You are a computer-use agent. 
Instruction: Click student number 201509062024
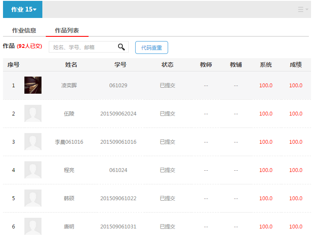[118, 114]
